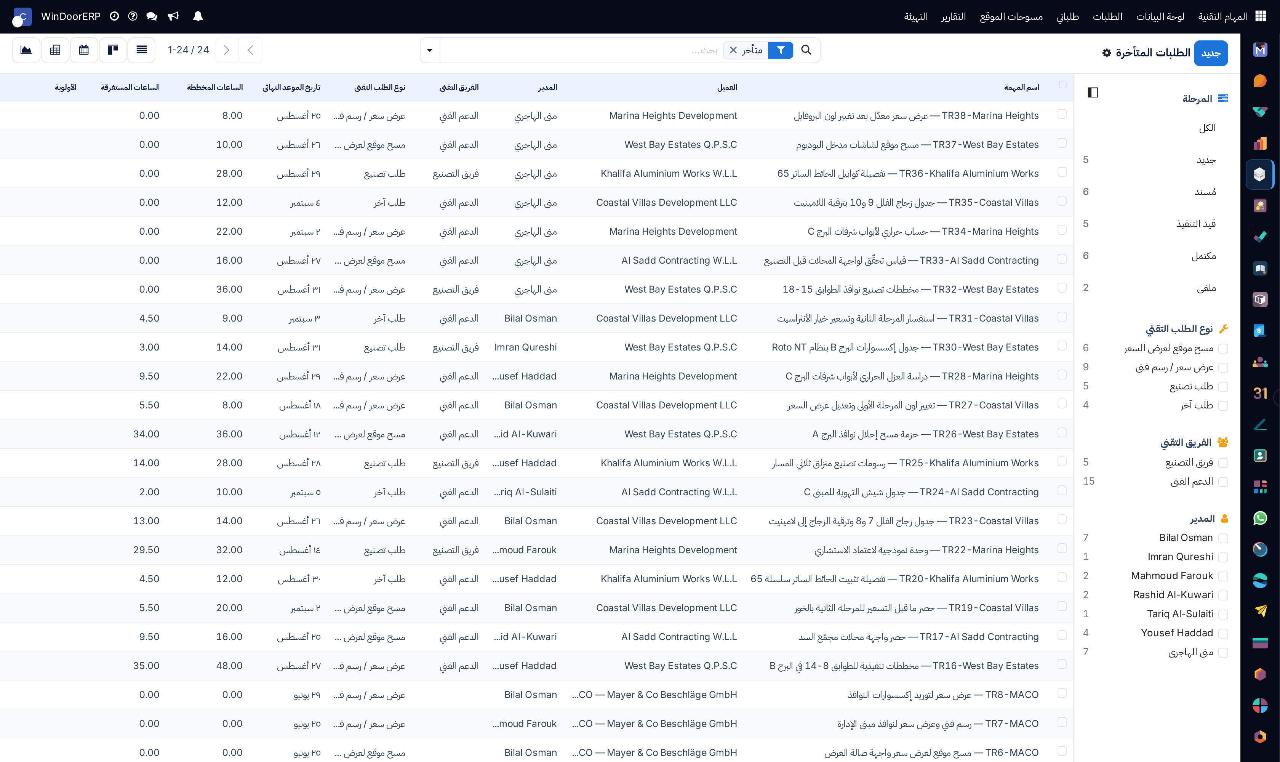Open the التهيئة menu
This screenshot has height=762, width=1280.
point(915,16)
